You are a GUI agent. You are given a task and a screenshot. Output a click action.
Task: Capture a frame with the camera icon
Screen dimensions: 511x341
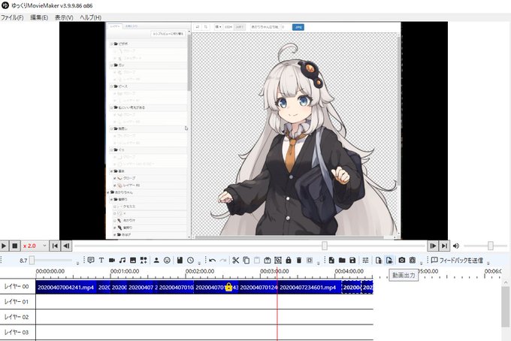pos(402,260)
